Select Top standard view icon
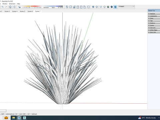Screen dimensions: 160x120 click(x=71, y=7)
